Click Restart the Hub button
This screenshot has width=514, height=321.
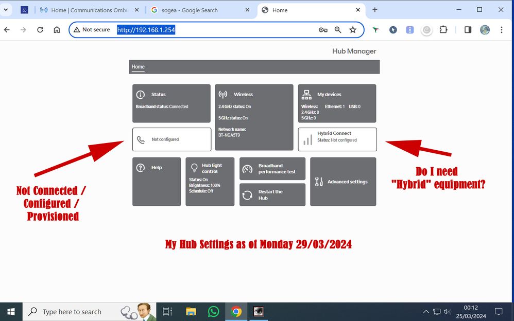click(272, 194)
